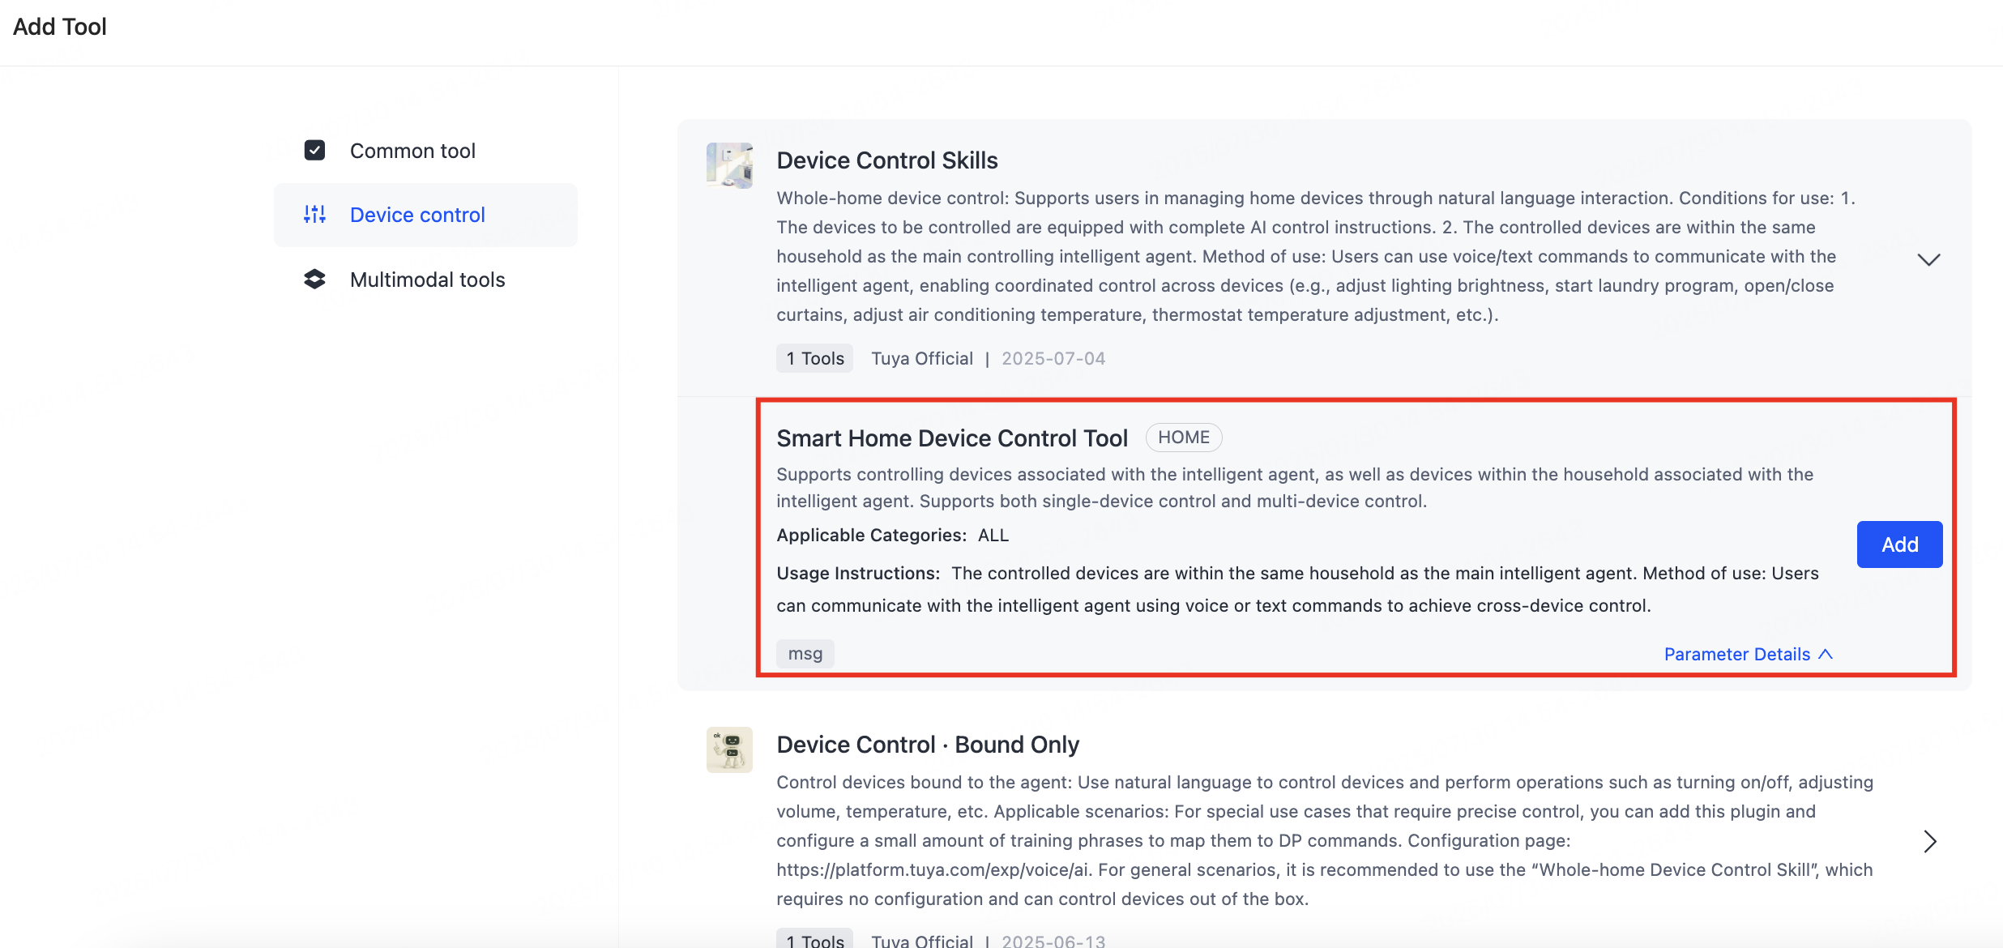Collapse Parameter Details arrow

pos(1826,654)
